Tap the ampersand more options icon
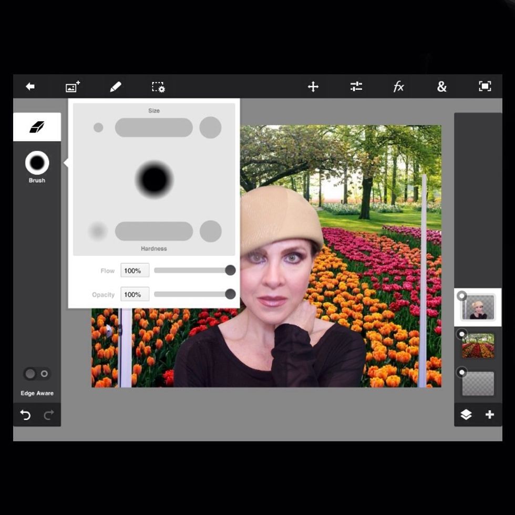Viewport: 515px width, 515px height. point(441,87)
